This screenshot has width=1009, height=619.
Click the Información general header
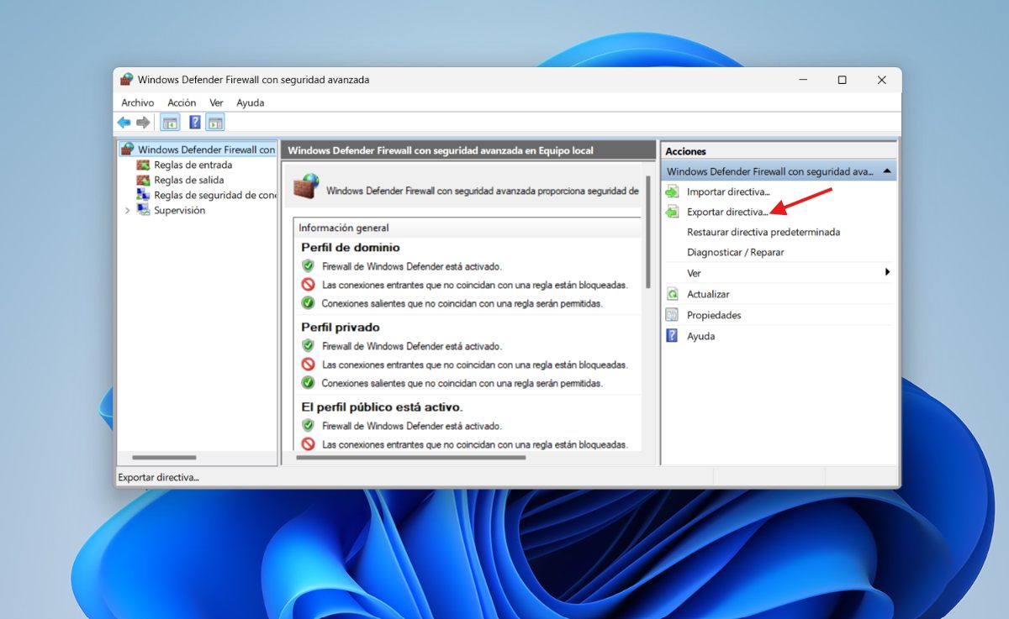tap(344, 228)
